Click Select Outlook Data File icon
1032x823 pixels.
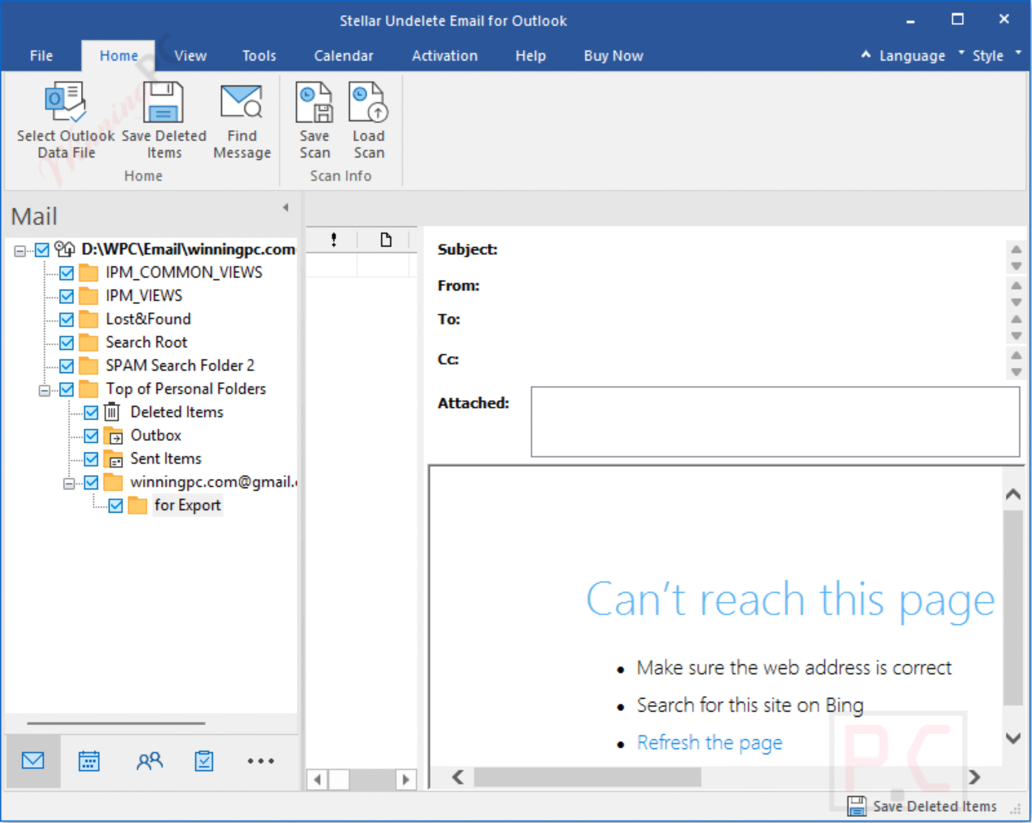pyautogui.click(x=66, y=102)
